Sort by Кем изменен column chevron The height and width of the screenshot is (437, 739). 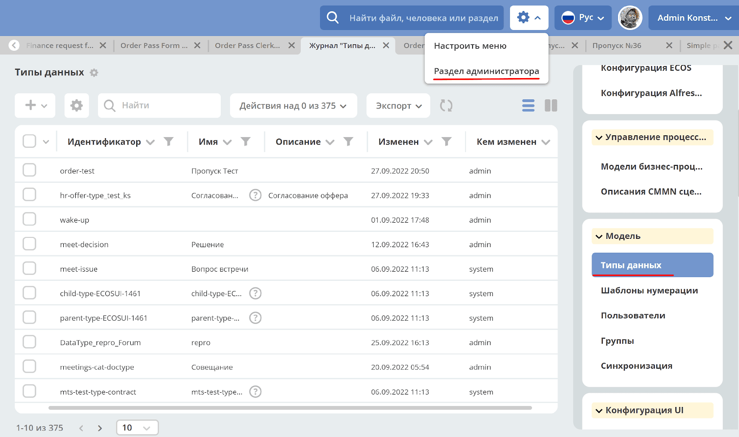(546, 142)
